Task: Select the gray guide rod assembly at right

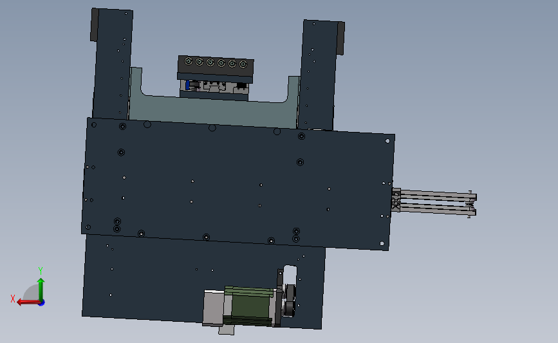Action: point(434,203)
